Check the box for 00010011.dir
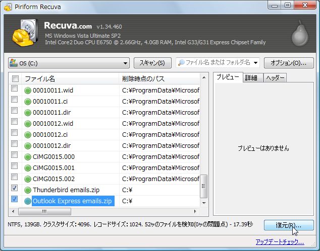Screen dimensions: 320x251 tap(14, 111)
